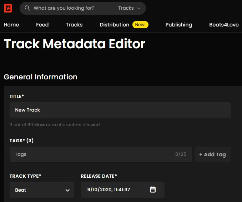This screenshot has width=242, height=202.
Task: Click the BeatStars logo icon
Action: coord(8,8)
